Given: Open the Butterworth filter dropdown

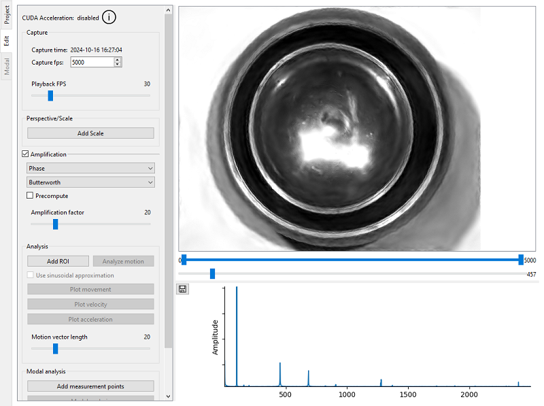Looking at the screenshot, I should [x=90, y=182].
